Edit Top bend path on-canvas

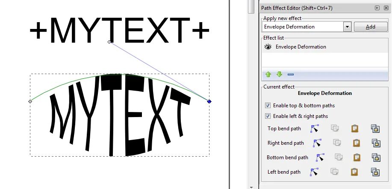[x=315, y=129]
